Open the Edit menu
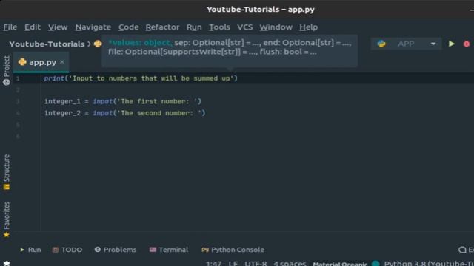 point(33,27)
